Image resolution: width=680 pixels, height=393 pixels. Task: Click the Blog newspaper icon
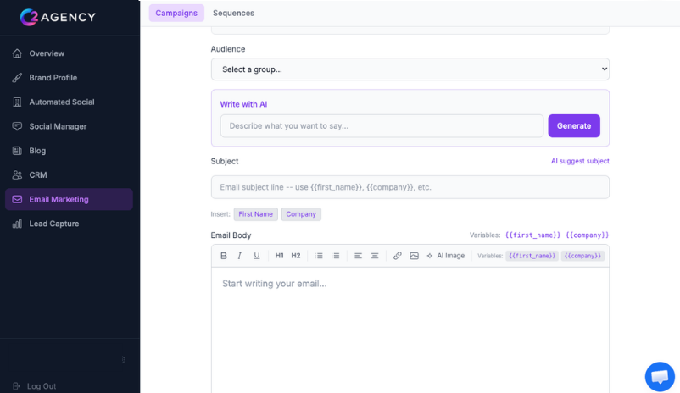tap(17, 151)
